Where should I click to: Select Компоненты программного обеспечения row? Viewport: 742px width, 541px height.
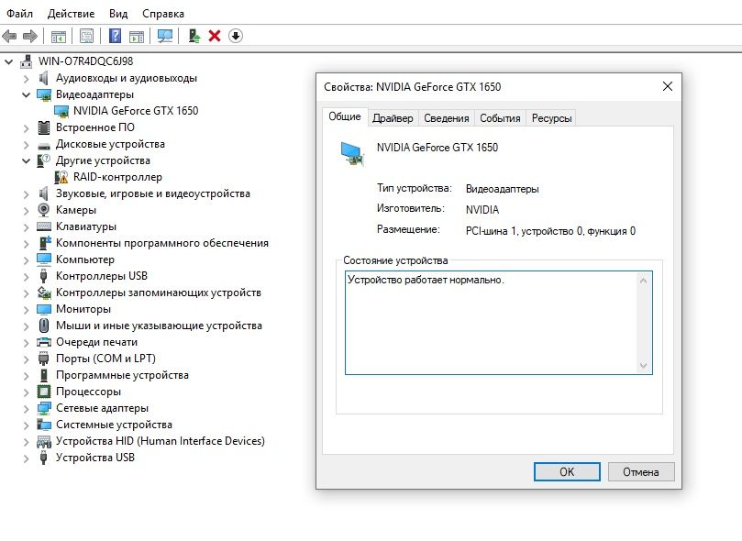tap(161, 243)
